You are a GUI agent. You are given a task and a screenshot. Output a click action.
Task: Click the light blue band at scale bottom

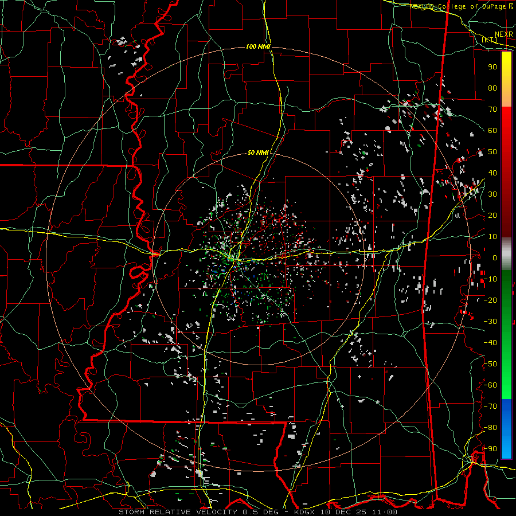point(506,446)
